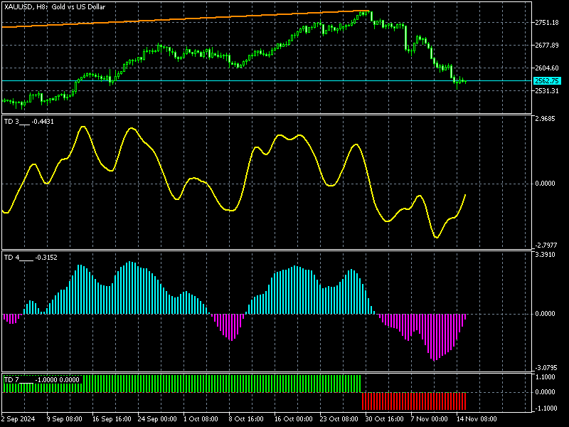Click the time axis label '2 Sep 2024'

click(x=18, y=419)
